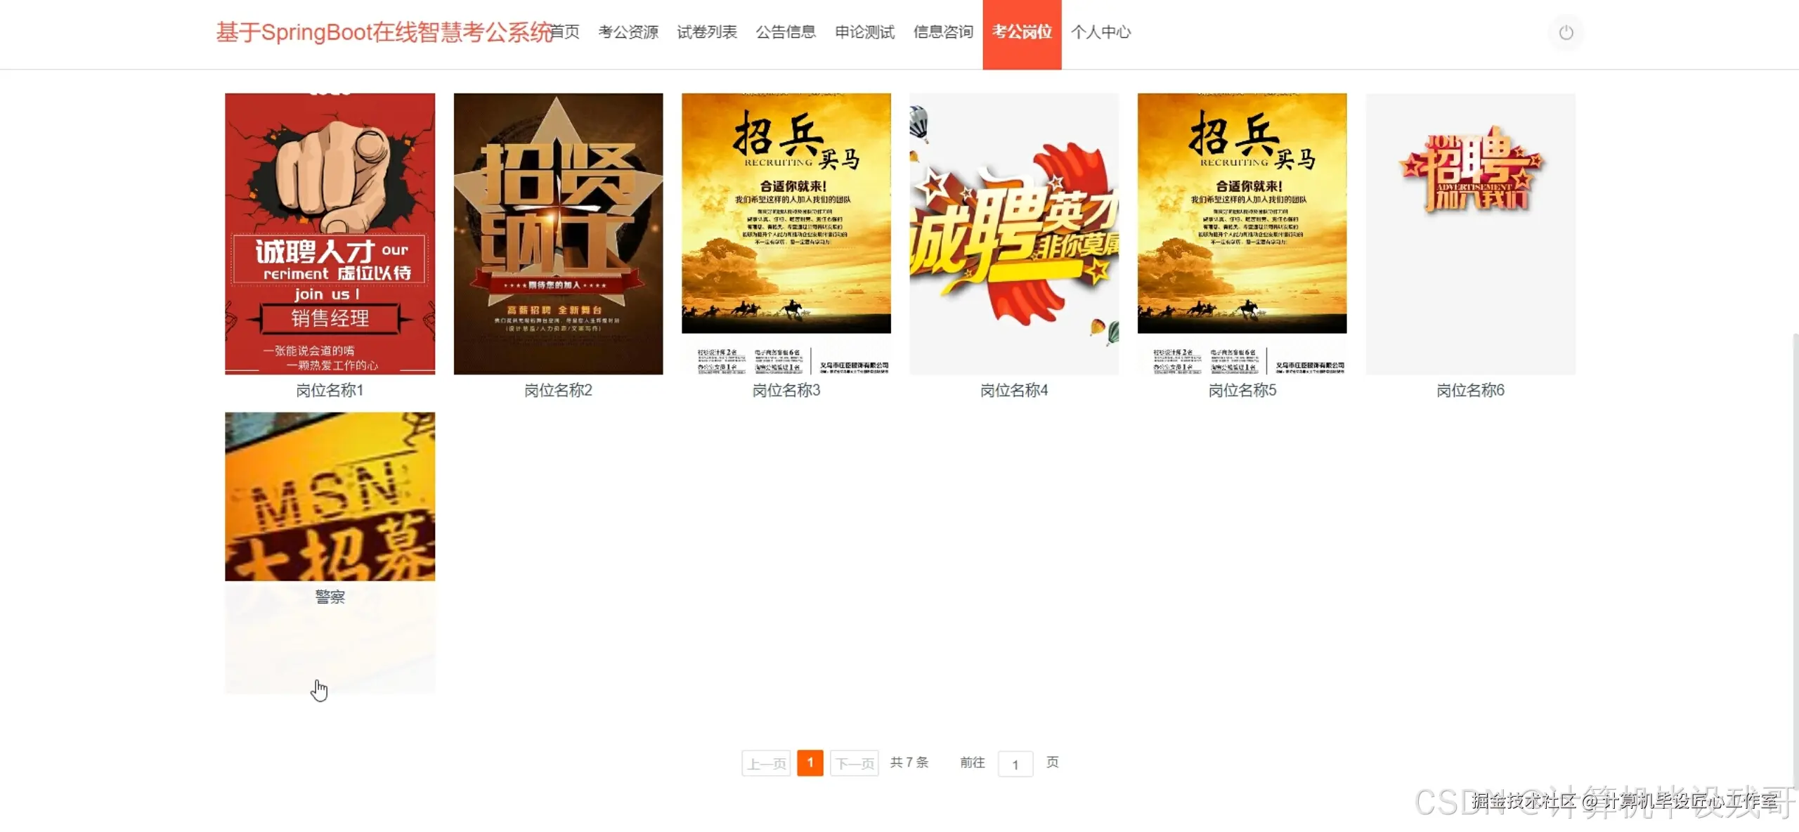
Task: Open 信息咨询 navigation item
Action: [x=943, y=32]
